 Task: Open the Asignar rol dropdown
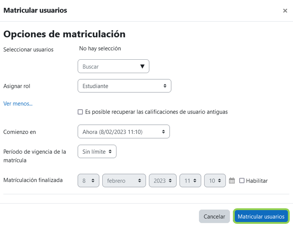coord(124,86)
